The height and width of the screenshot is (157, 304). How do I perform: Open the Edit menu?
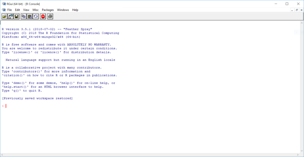18,10
